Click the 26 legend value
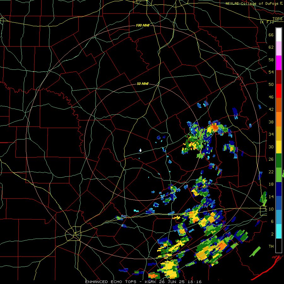 pyautogui.click(x=271, y=159)
